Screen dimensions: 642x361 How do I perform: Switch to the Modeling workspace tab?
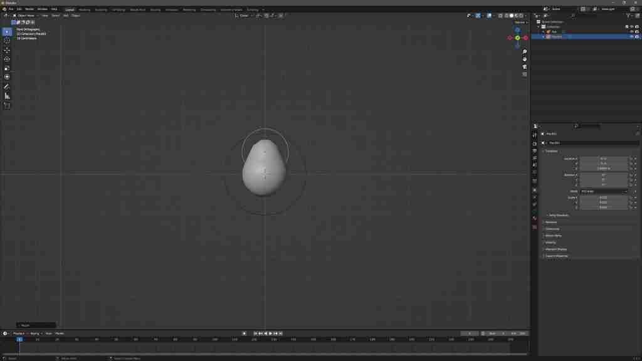coord(85,9)
